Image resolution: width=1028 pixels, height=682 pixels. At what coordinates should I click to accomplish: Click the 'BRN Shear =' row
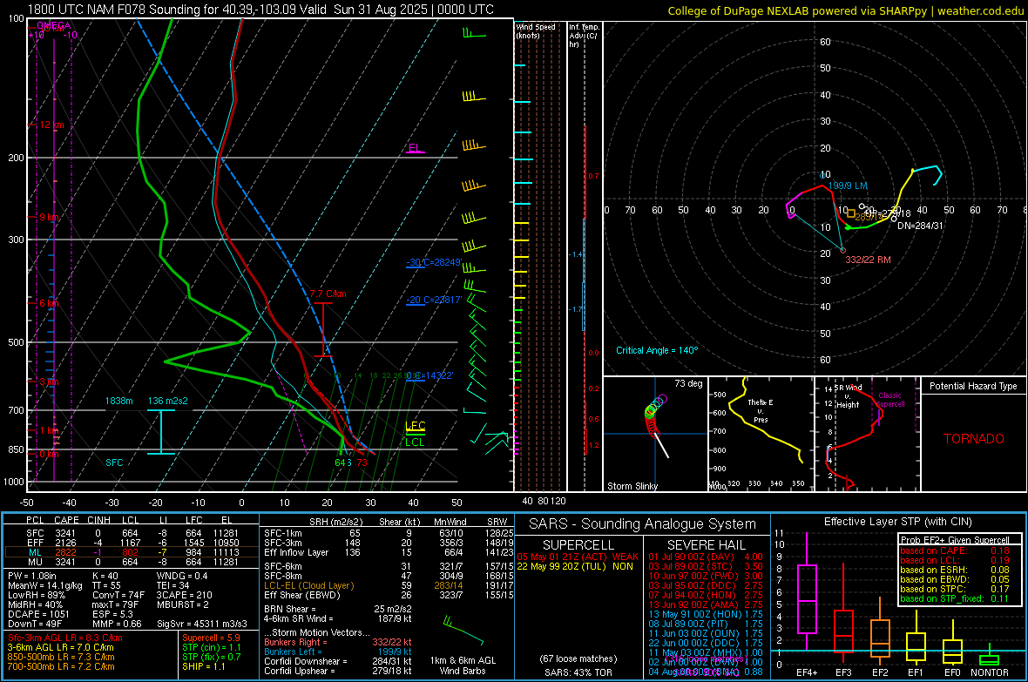tap(338, 609)
